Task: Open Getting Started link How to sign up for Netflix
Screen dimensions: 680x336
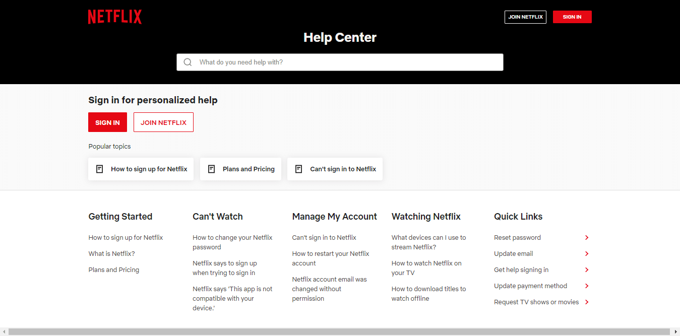Action: point(126,238)
